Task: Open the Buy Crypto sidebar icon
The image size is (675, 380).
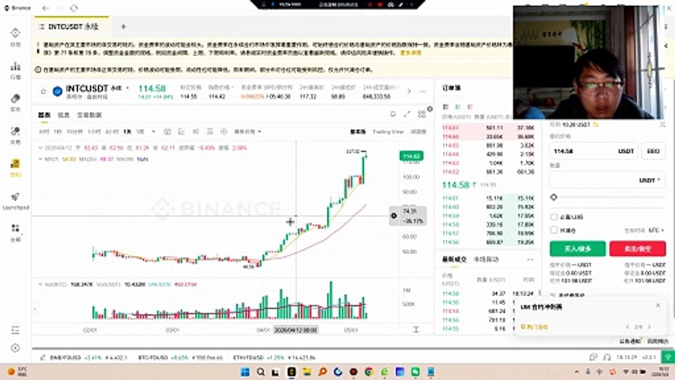Action: pos(15,99)
